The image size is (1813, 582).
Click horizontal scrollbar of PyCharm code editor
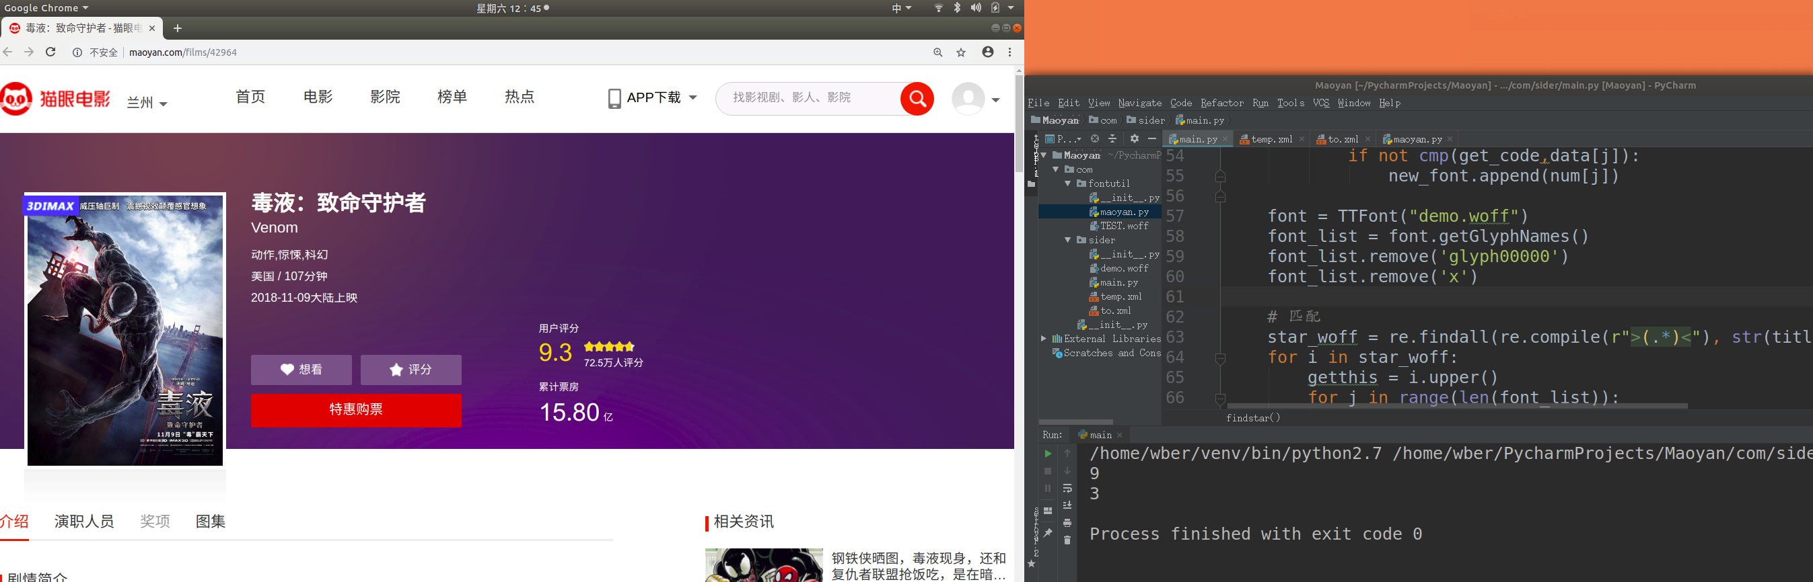1457,407
